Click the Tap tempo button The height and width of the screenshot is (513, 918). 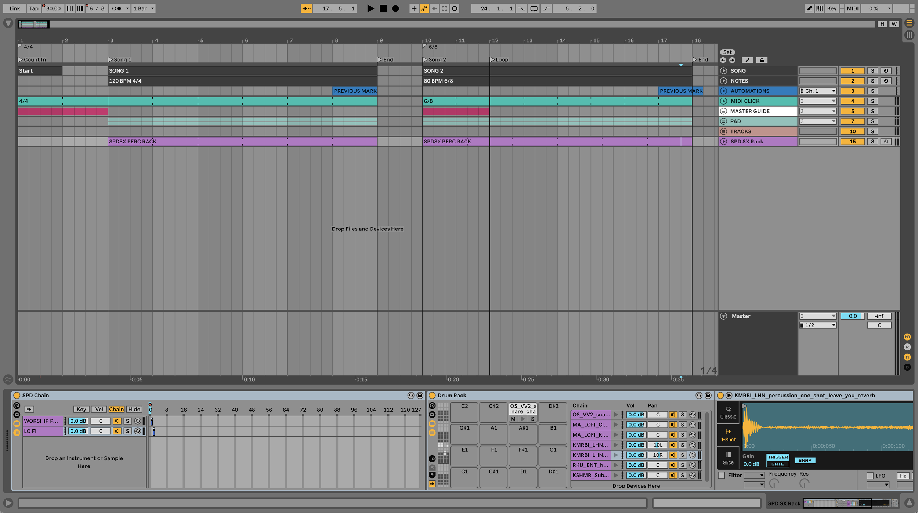click(34, 8)
